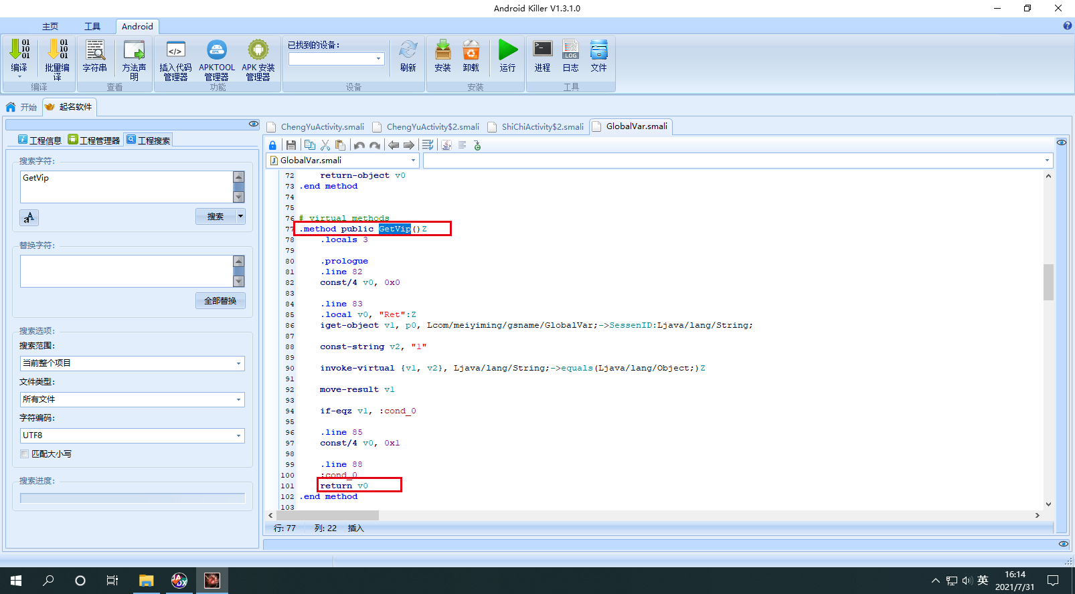This screenshot has width=1075, height=594.
Task: Click in the 搜索字符 GetVip text box
Action: tap(127, 187)
